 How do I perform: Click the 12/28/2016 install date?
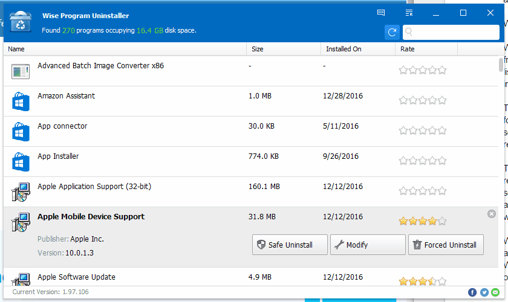343,96
